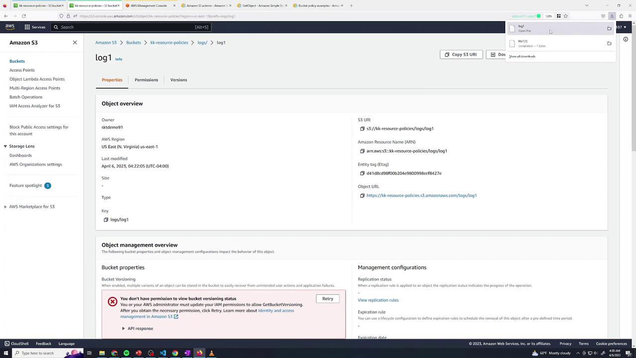Open Windows Start menu

pos(5,353)
